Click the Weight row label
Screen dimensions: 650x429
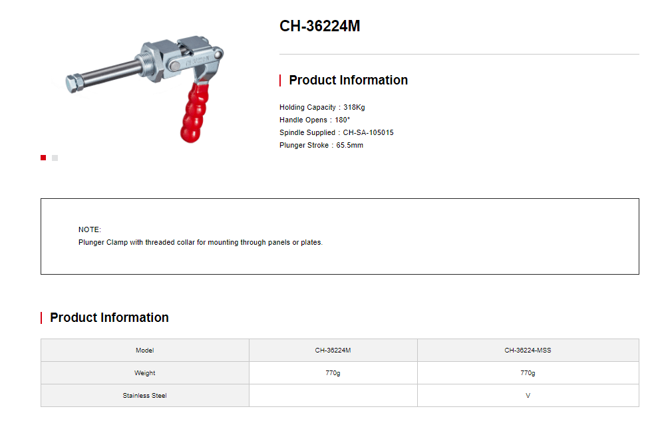(x=144, y=373)
